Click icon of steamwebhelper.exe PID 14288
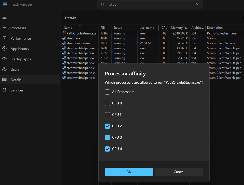Image resolution: width=244 pixels, height=185 pixels. pyautogui.click(x=64, y=48)
